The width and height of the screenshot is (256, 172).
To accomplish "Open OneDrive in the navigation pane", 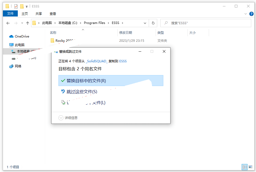I will 22,36.
